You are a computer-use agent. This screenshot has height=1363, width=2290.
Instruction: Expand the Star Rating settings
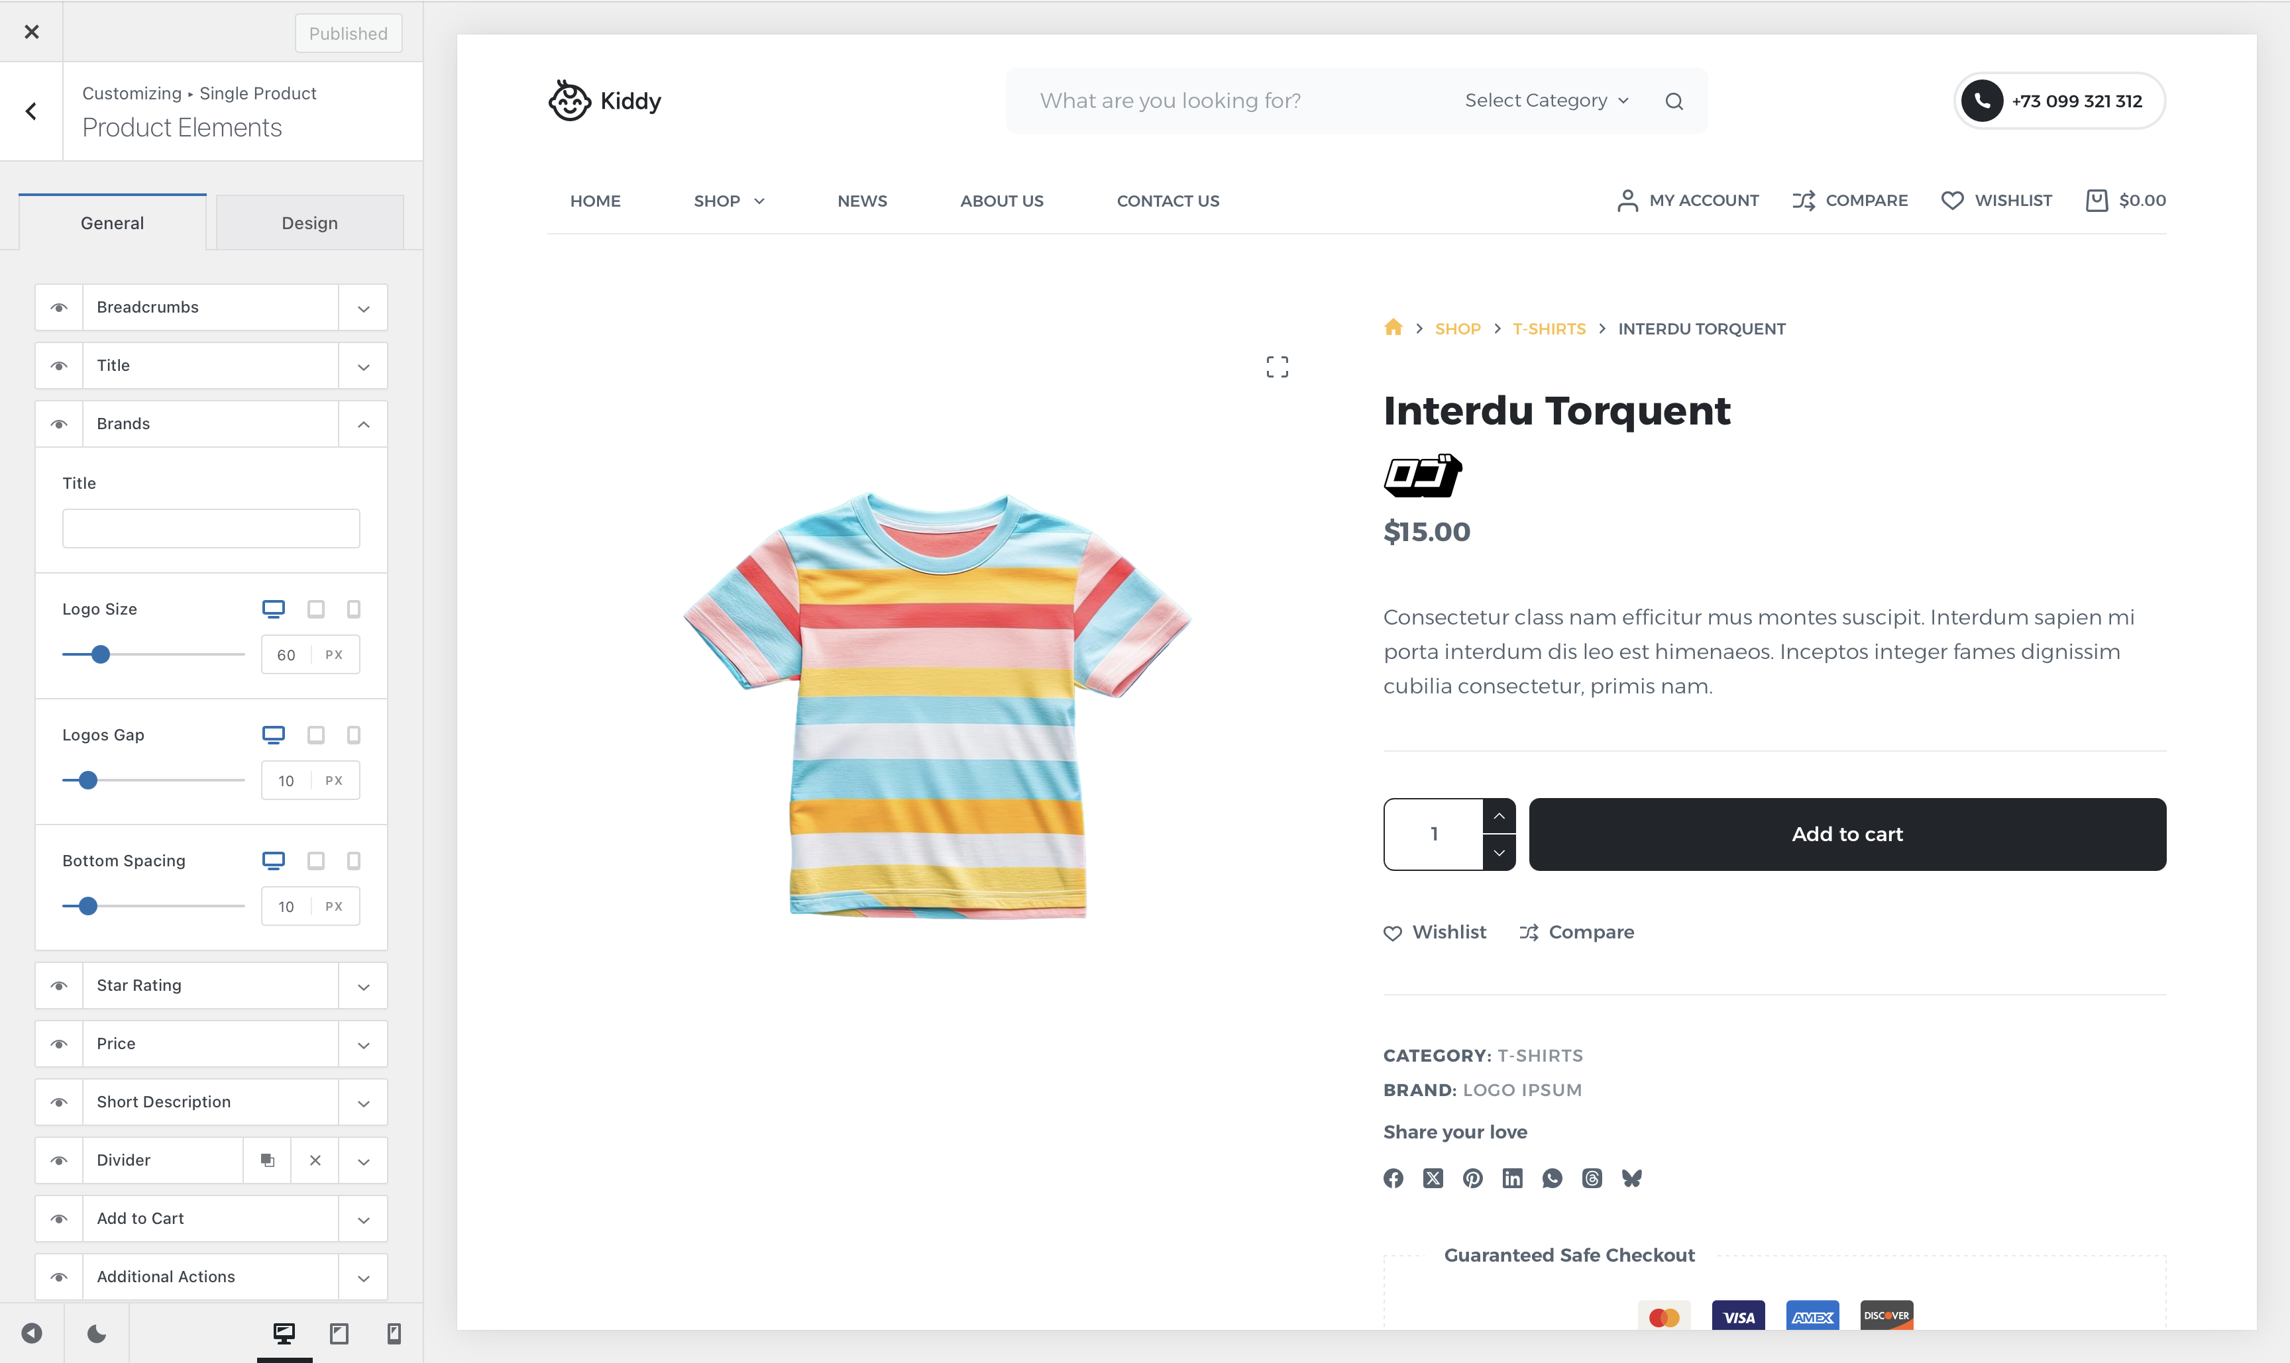[363, 985]
